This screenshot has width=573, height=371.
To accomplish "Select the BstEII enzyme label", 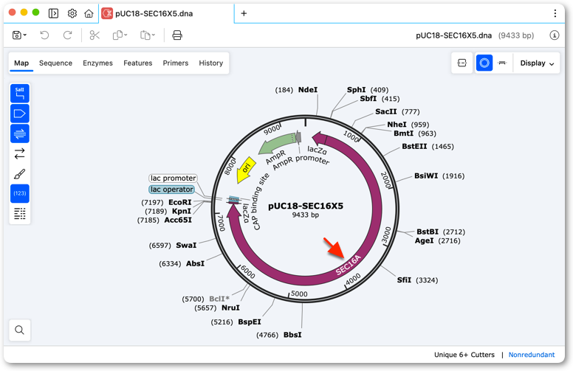I will coord(414,147).
